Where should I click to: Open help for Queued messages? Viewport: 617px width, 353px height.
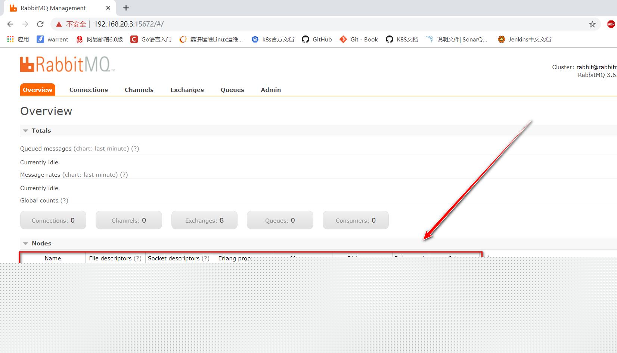pyautogui.click(x=135, y=148)
